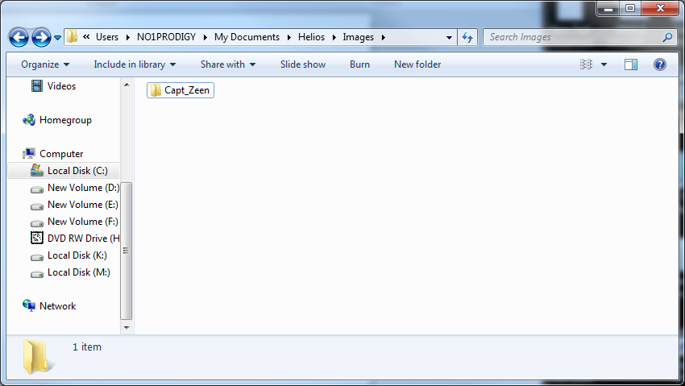
Task: Change your view icon button
Action: tap(586, 64)
